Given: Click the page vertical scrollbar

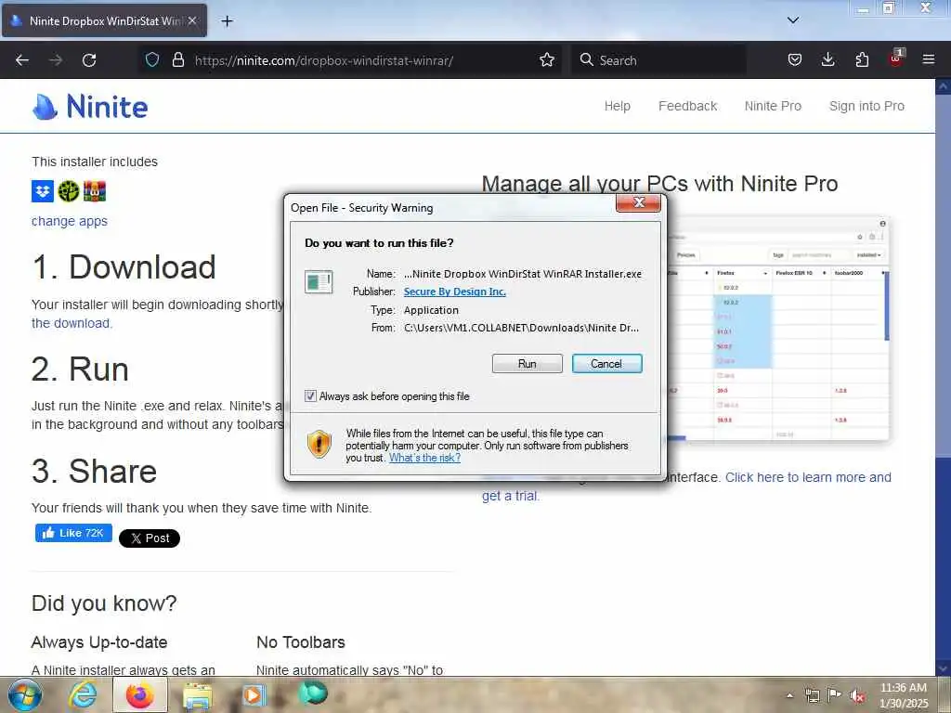Looking at the screenshot, I should pos(943,376).
